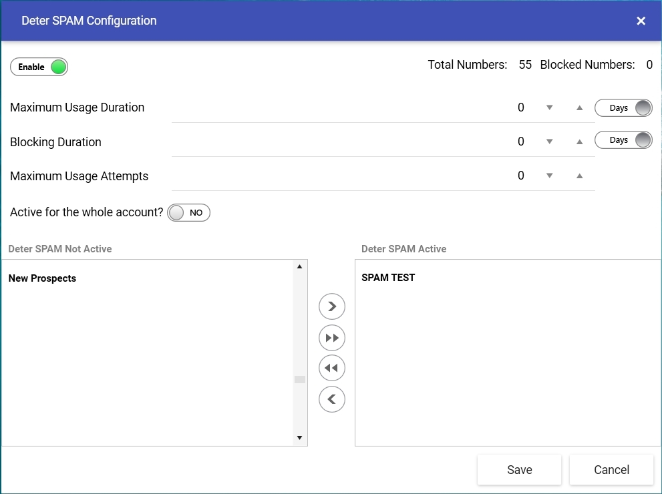Screen dimensions: 662x494
Task: Toggle Maximum Usage Duration Days unit switch
Action: pyautogui.click(x=623, y=108)
